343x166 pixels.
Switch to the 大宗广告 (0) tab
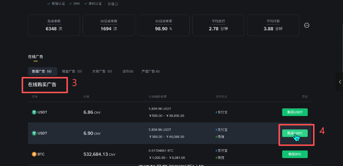pos(102,71)
